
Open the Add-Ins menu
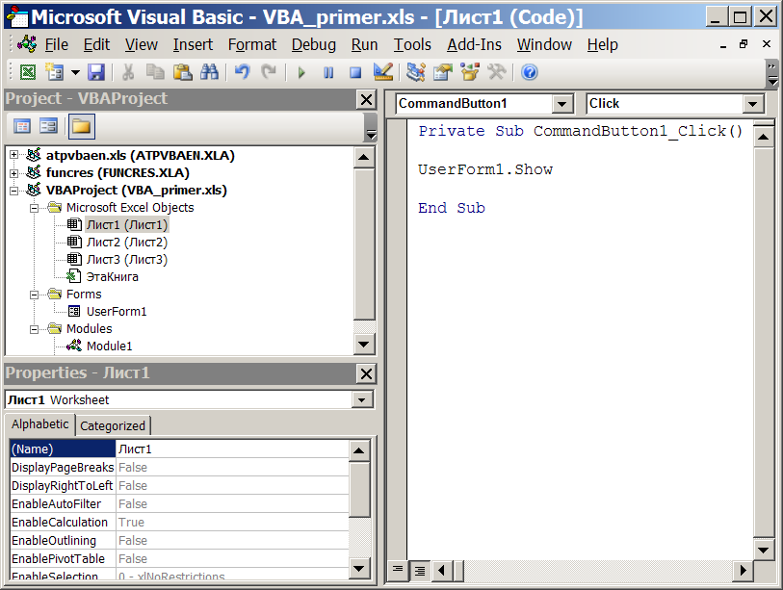(475, 45)
